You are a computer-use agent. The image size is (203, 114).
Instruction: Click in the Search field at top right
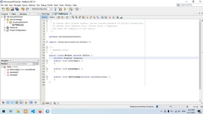point(192,5)
